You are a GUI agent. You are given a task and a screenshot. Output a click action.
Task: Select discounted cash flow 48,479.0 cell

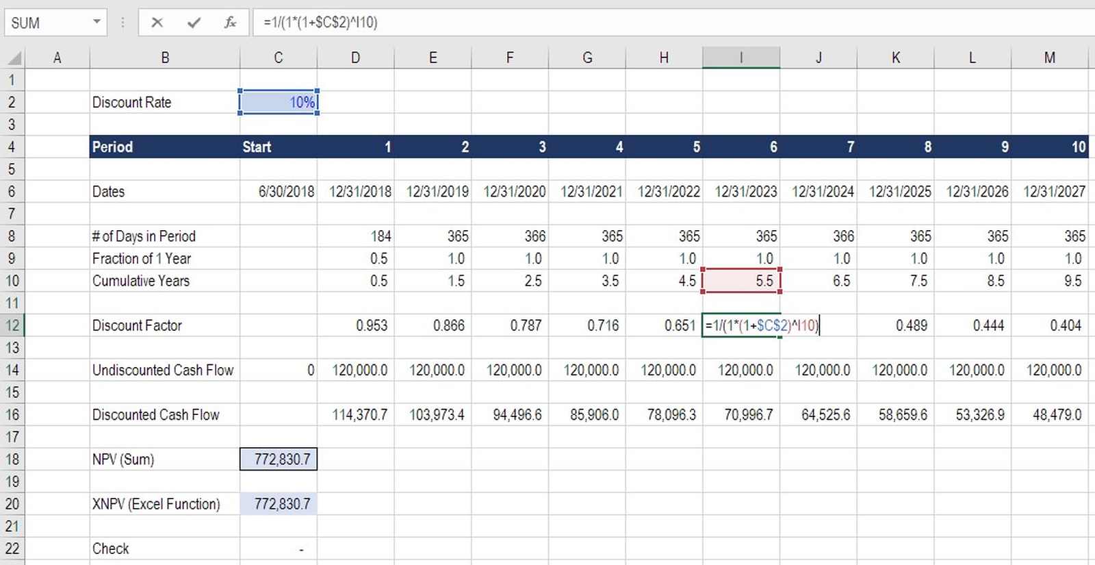[x=1049, y=415]
